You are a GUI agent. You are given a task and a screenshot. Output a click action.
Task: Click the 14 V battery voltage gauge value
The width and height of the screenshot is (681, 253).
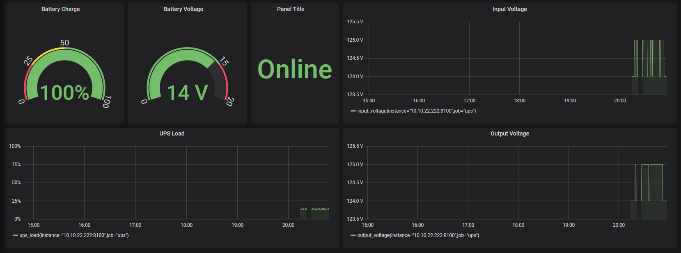[x=187, y=93]
